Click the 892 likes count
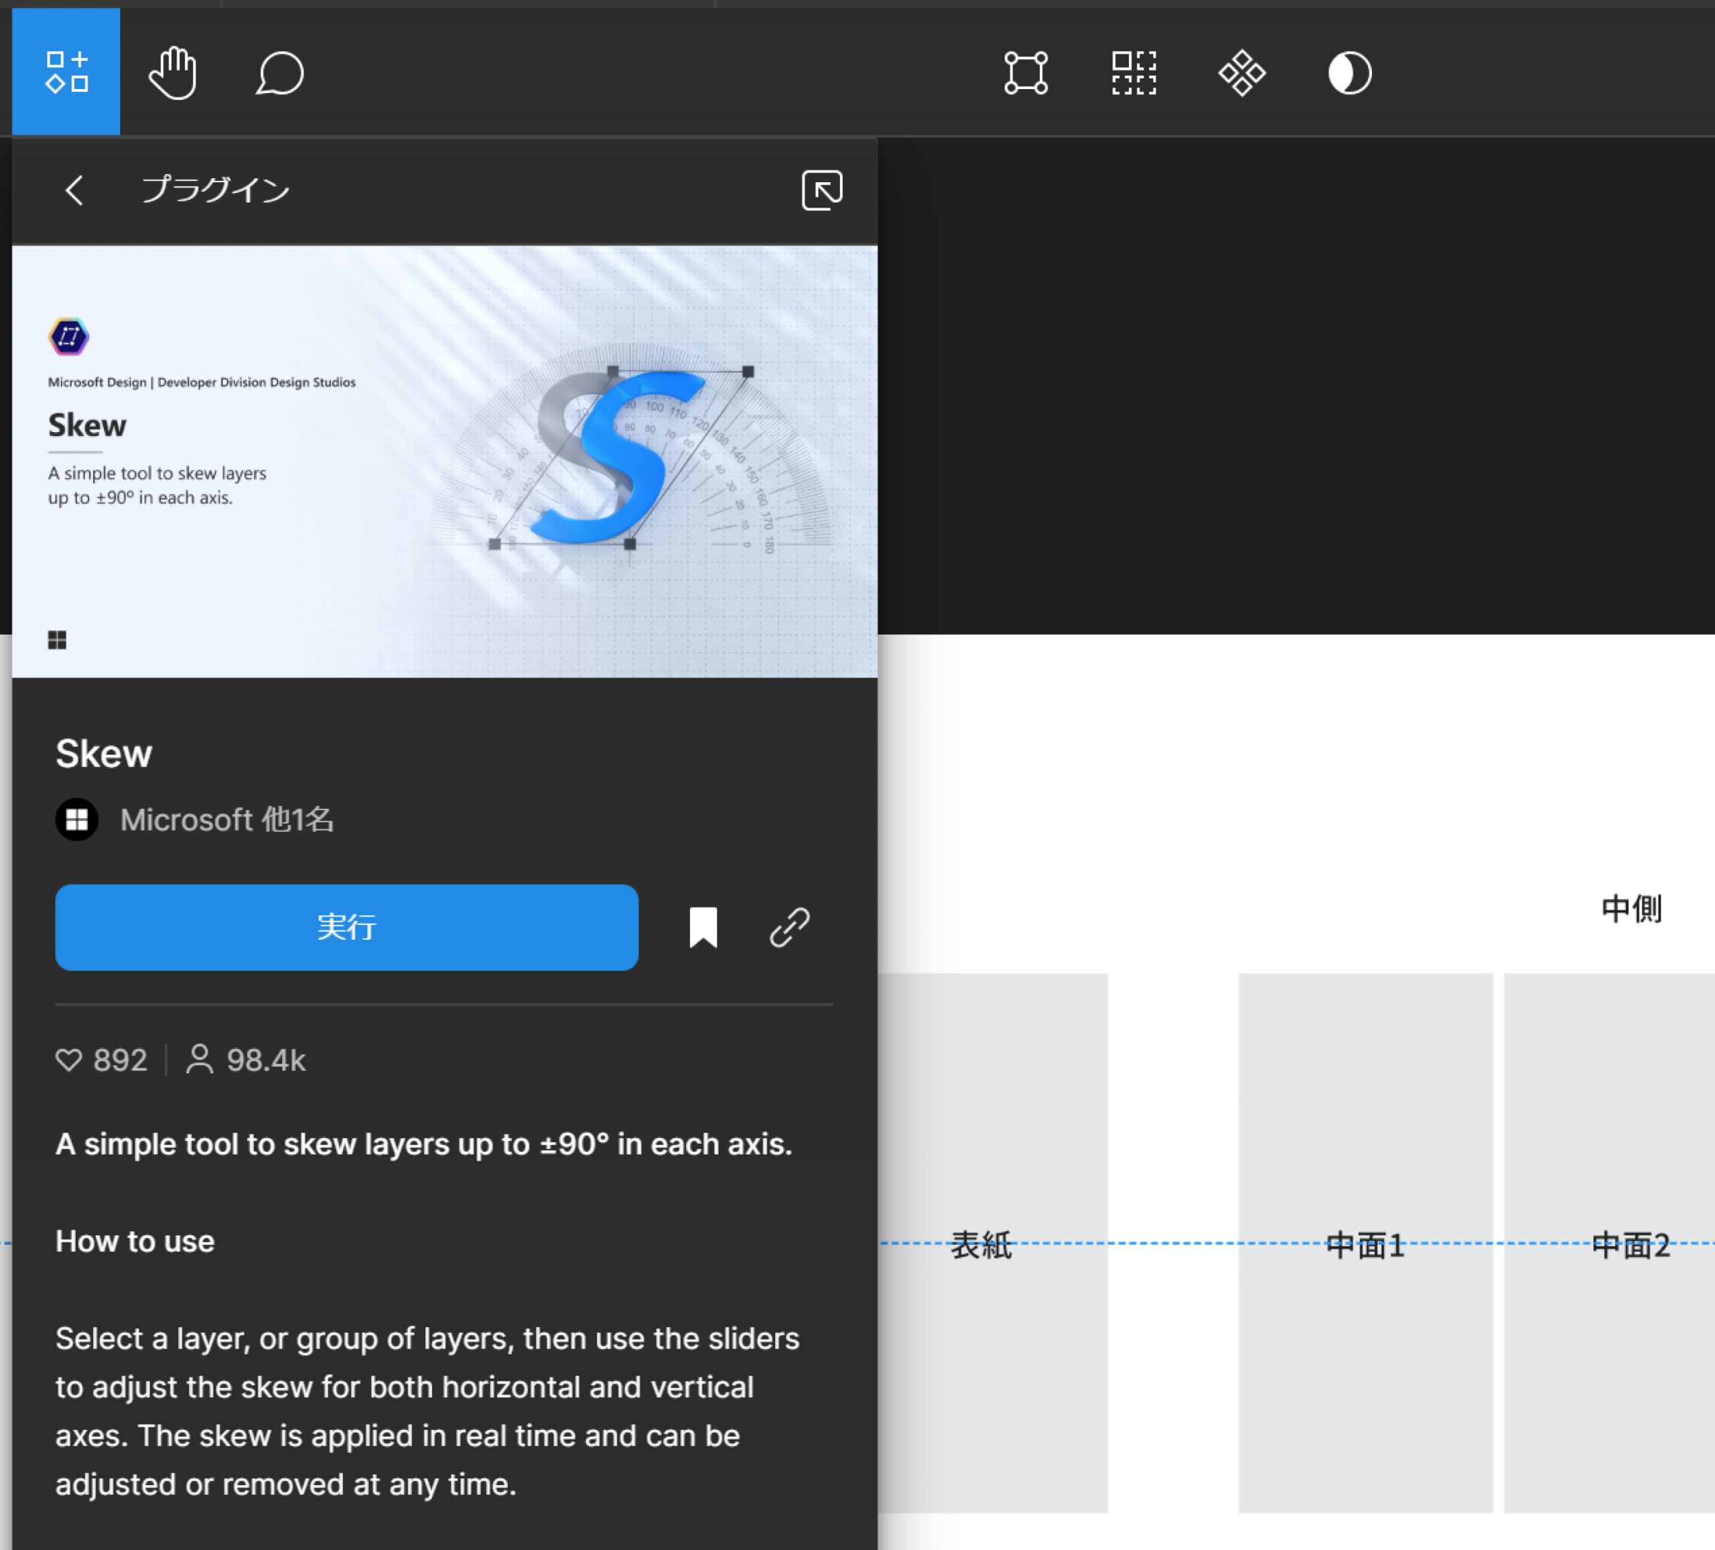 point(120,1060)
